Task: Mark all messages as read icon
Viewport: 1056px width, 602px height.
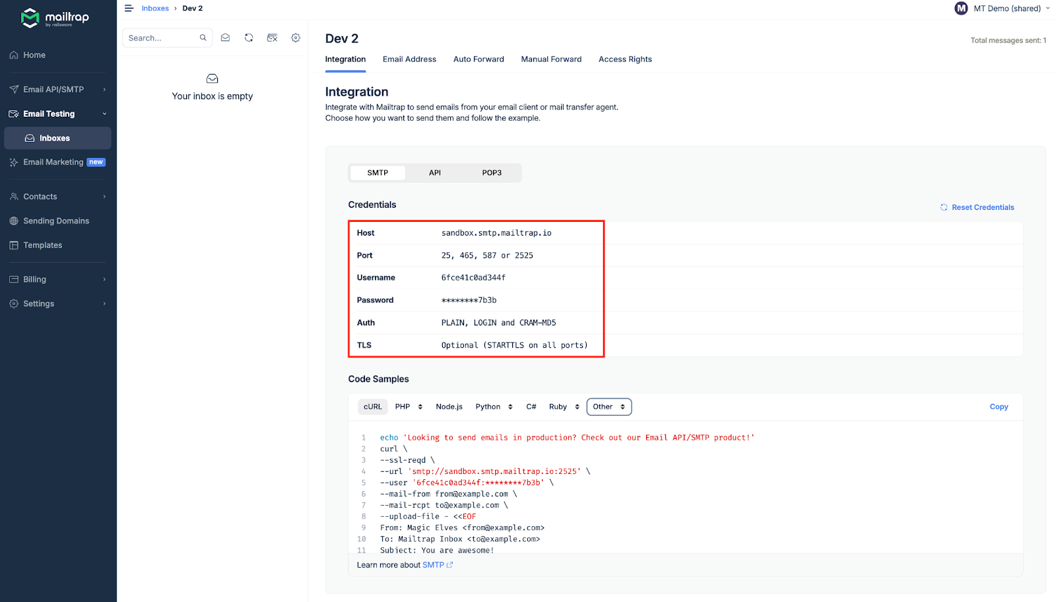Action: 225,38
